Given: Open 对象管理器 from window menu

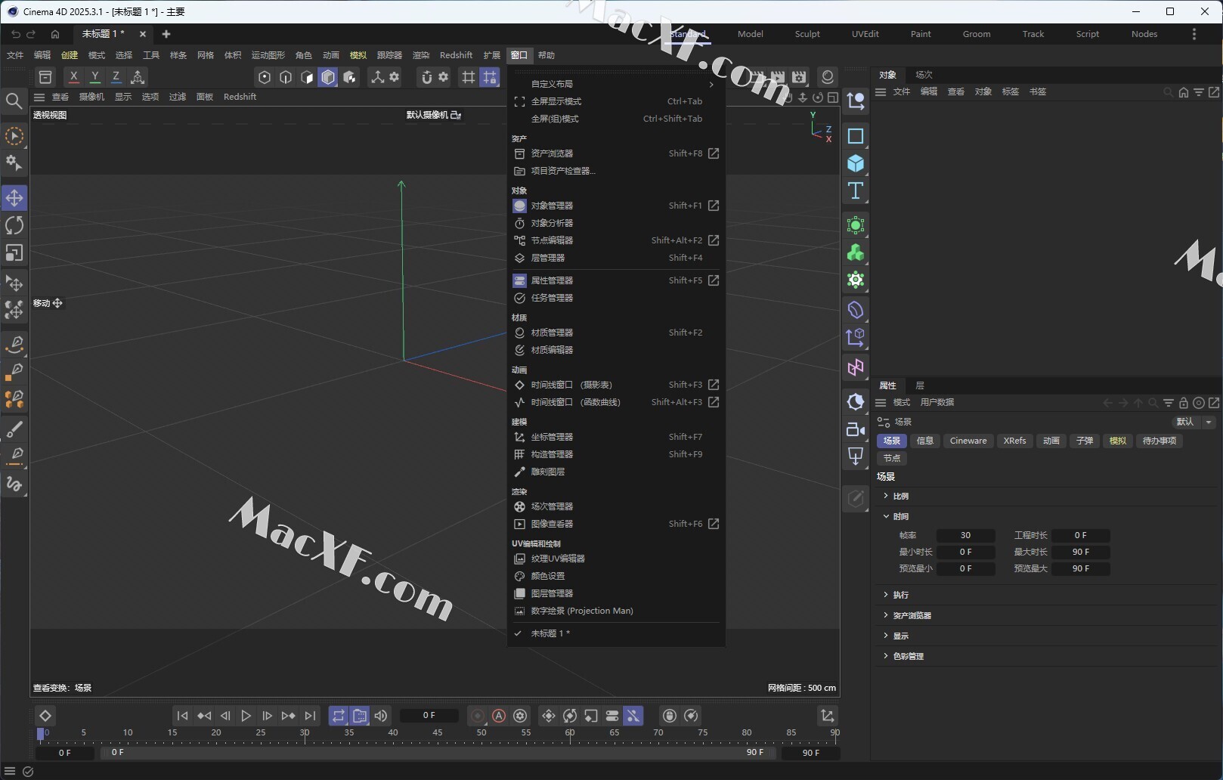Looking at the screenshot, I should tap(616, 206).
